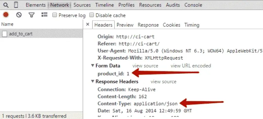The width and height of the screenshot is (263, 119).
Task: Click the add_to_cart file icon
Action: pos(4,34)
